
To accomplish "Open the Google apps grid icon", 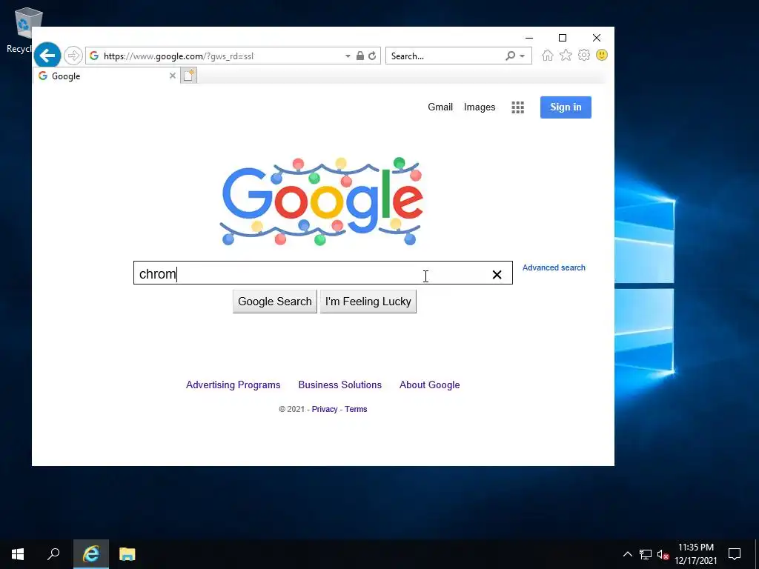I will [517, 107].
